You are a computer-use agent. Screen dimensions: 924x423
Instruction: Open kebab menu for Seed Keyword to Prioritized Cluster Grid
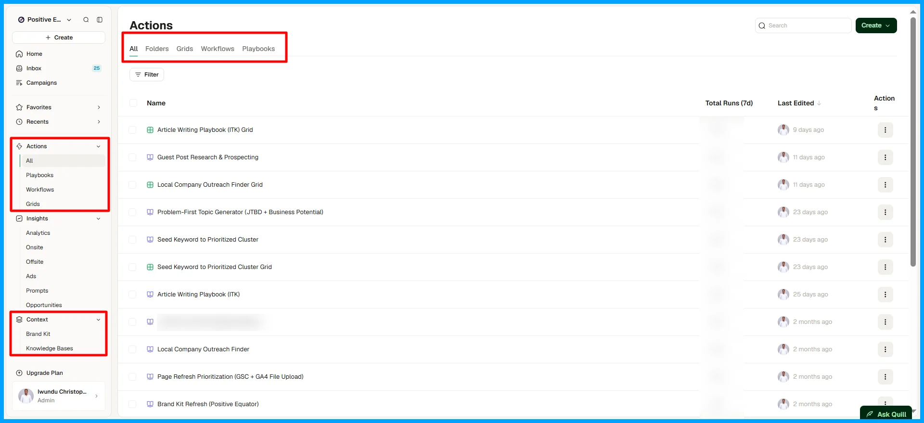point(885,267)
